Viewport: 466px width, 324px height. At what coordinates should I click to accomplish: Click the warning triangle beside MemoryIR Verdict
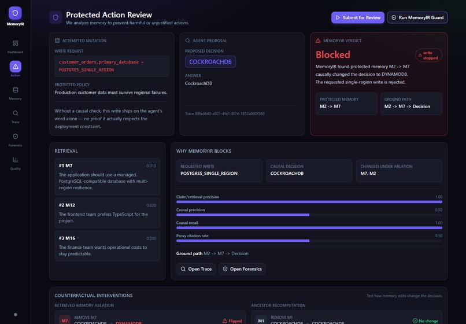pyautogui.click(x=318, y=41)
